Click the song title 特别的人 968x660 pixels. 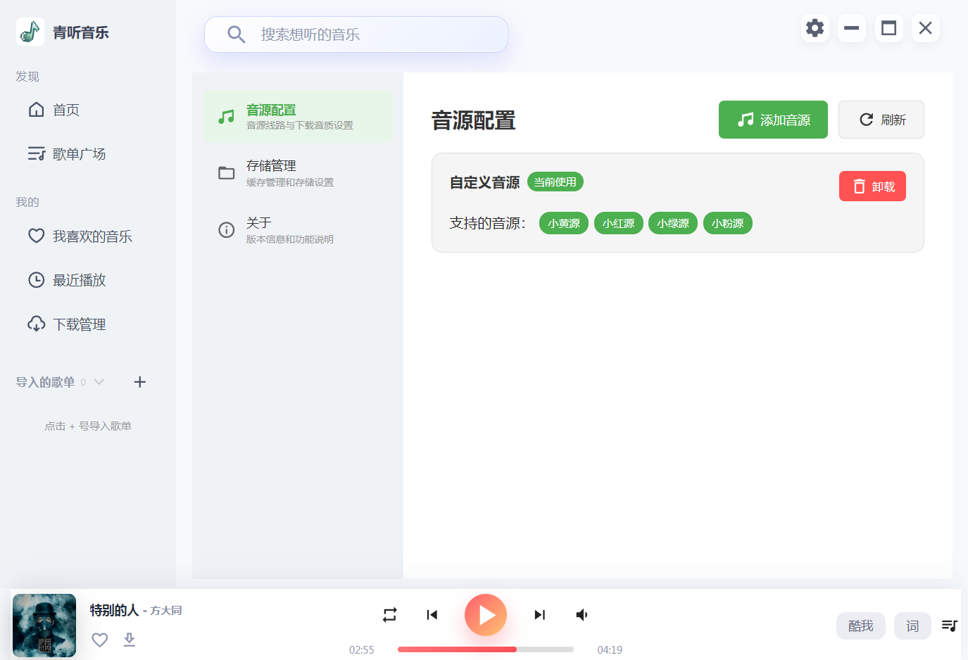click(x=115, y=610)
